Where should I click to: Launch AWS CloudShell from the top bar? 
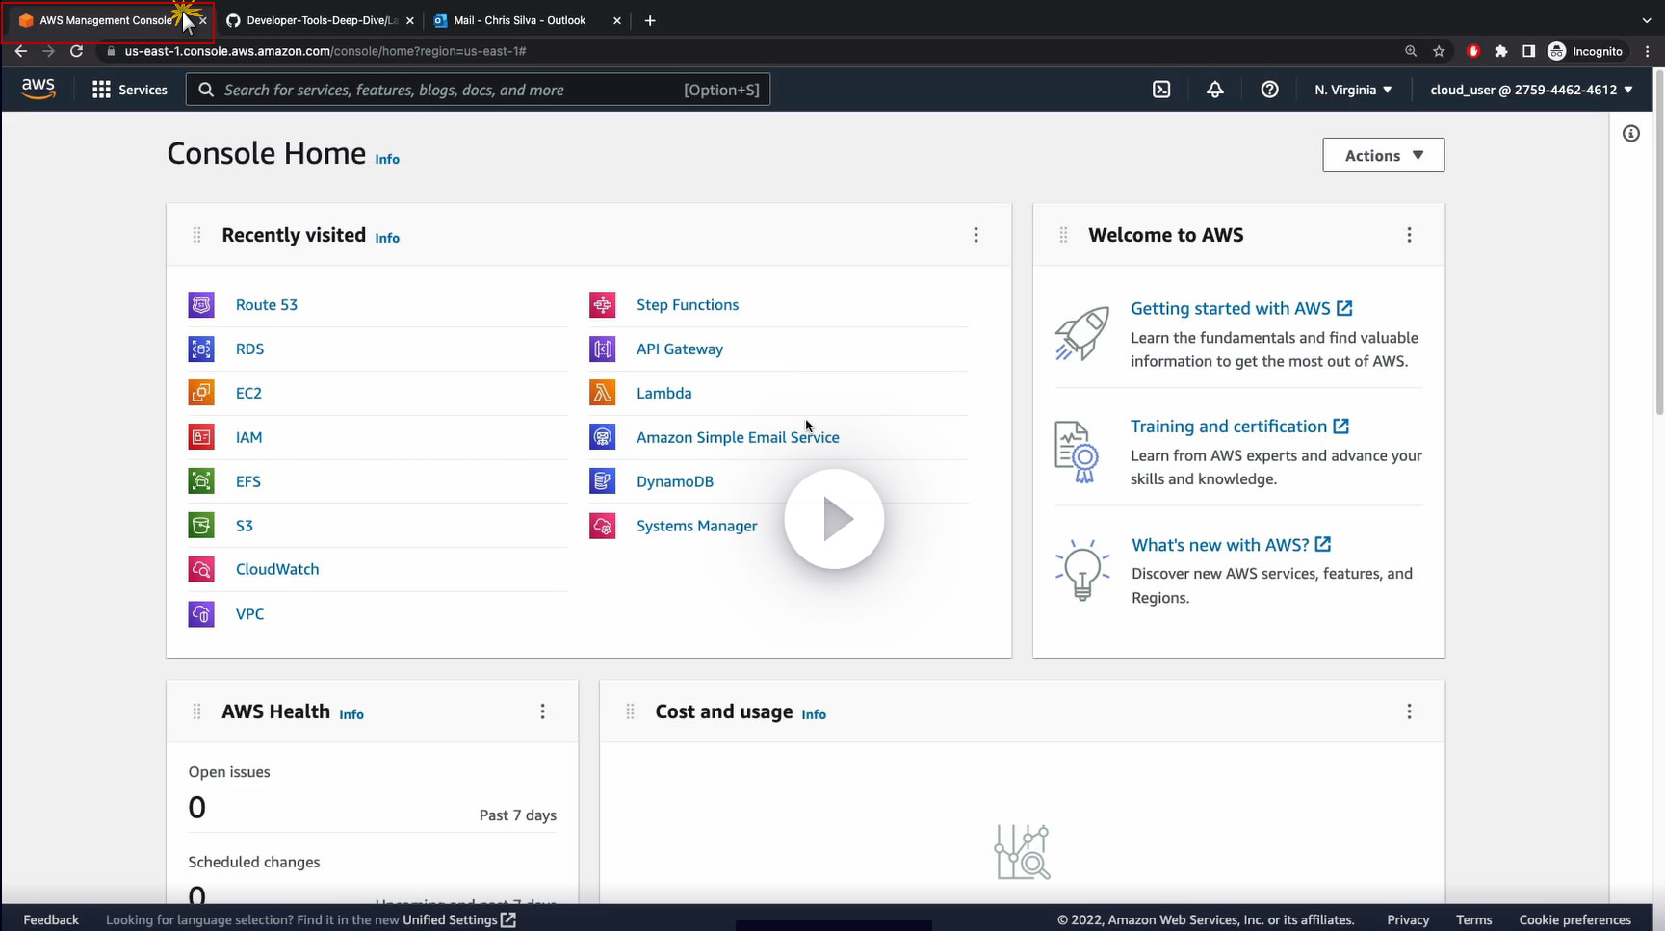click(1161, 90)
